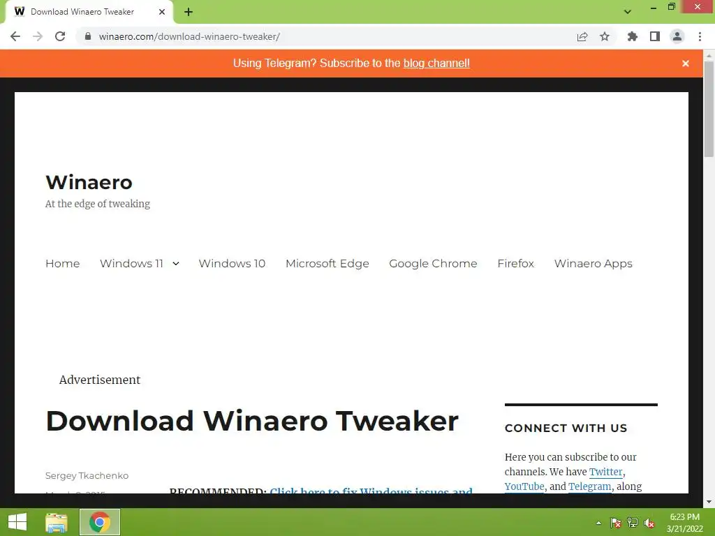
Task: Open the Twitter link in the sidebar
Action: click(x=605, y=472)
